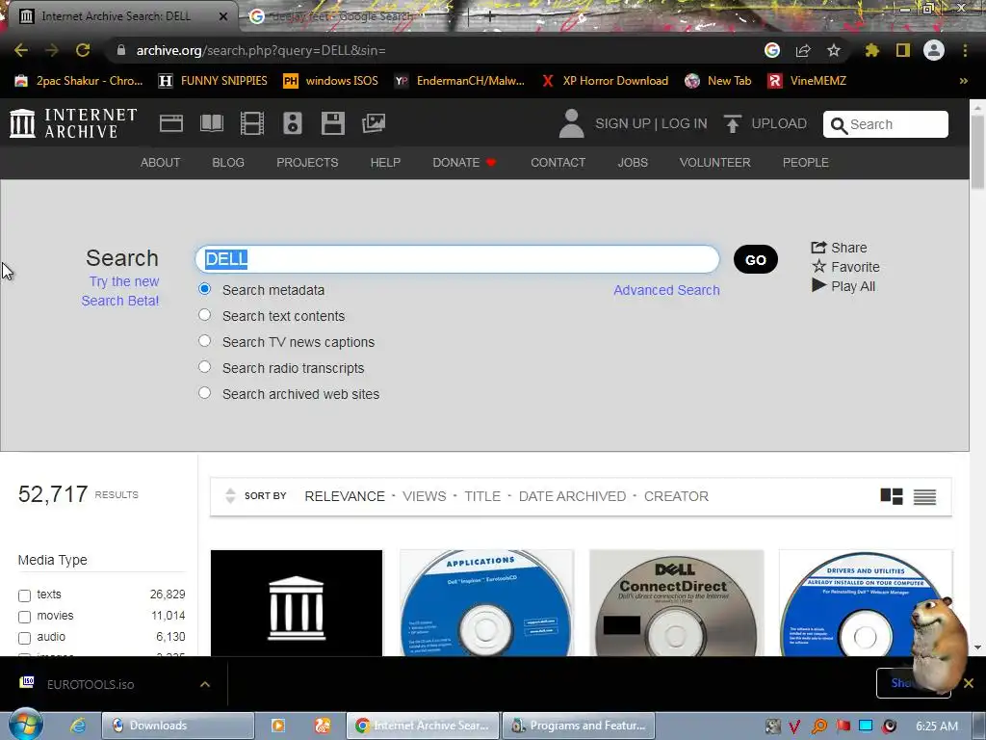Viewport: 986px width, 740px height.
Task: Click the Share link
Action: pyautogui.click(x=840, y=248)
